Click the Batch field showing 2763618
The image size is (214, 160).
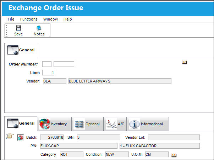(52, 137)
